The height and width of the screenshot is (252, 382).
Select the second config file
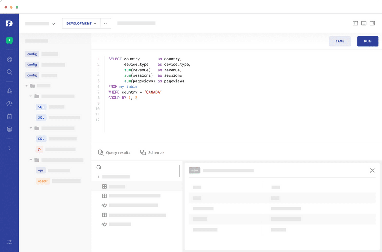[x=45, y=65]
